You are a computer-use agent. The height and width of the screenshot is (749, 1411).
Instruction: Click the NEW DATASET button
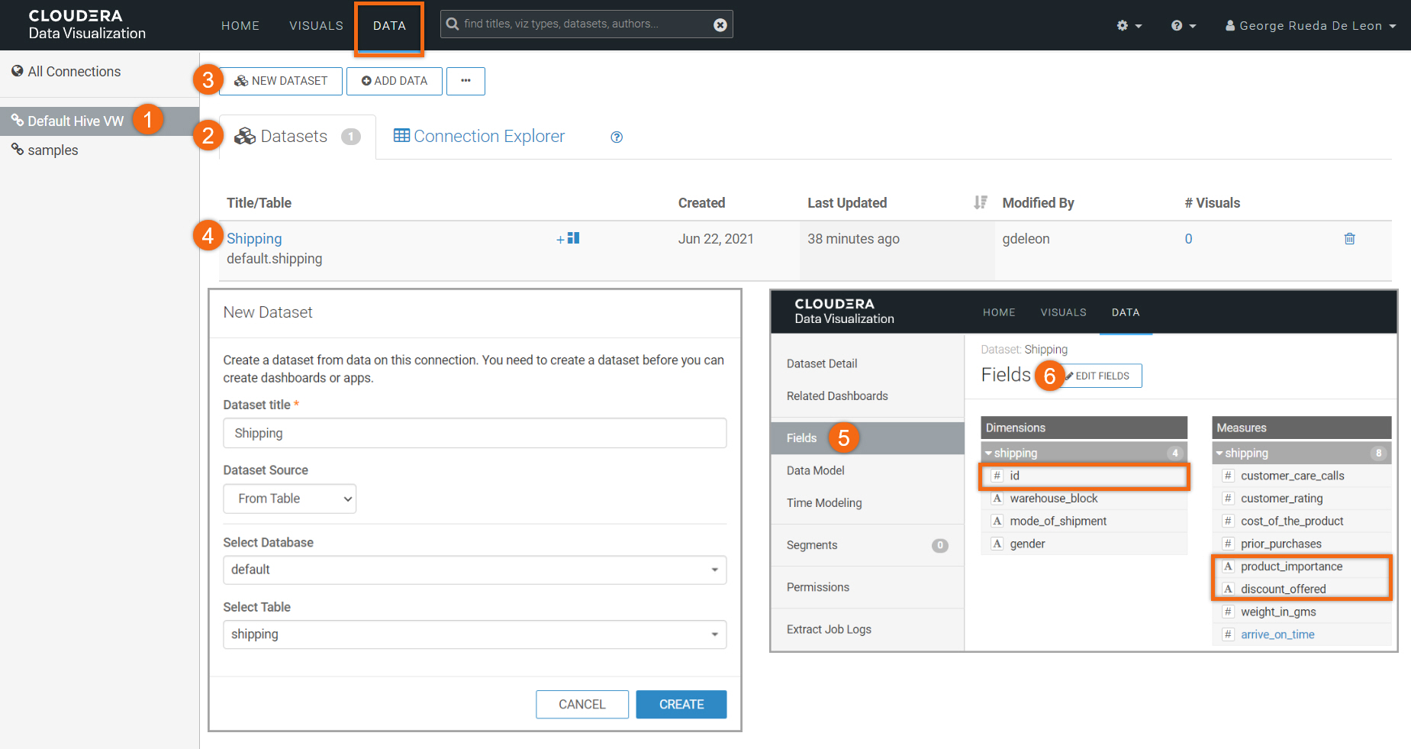coord(281,81)
